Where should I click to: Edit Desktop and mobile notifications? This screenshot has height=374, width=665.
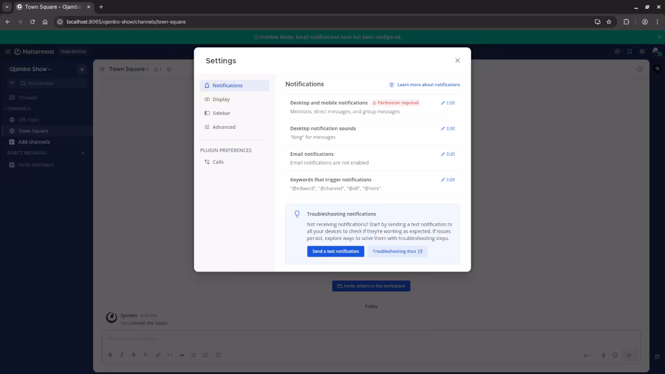448,103
